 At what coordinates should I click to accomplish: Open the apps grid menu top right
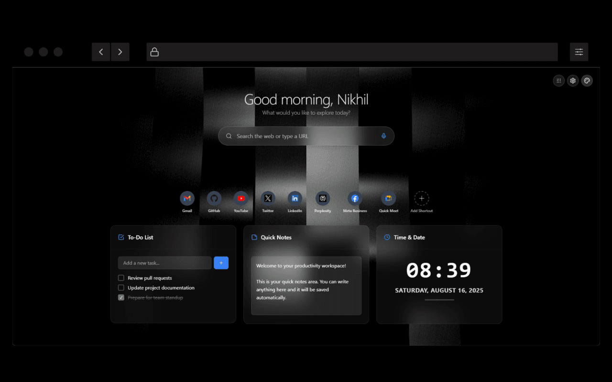point(558,80)
